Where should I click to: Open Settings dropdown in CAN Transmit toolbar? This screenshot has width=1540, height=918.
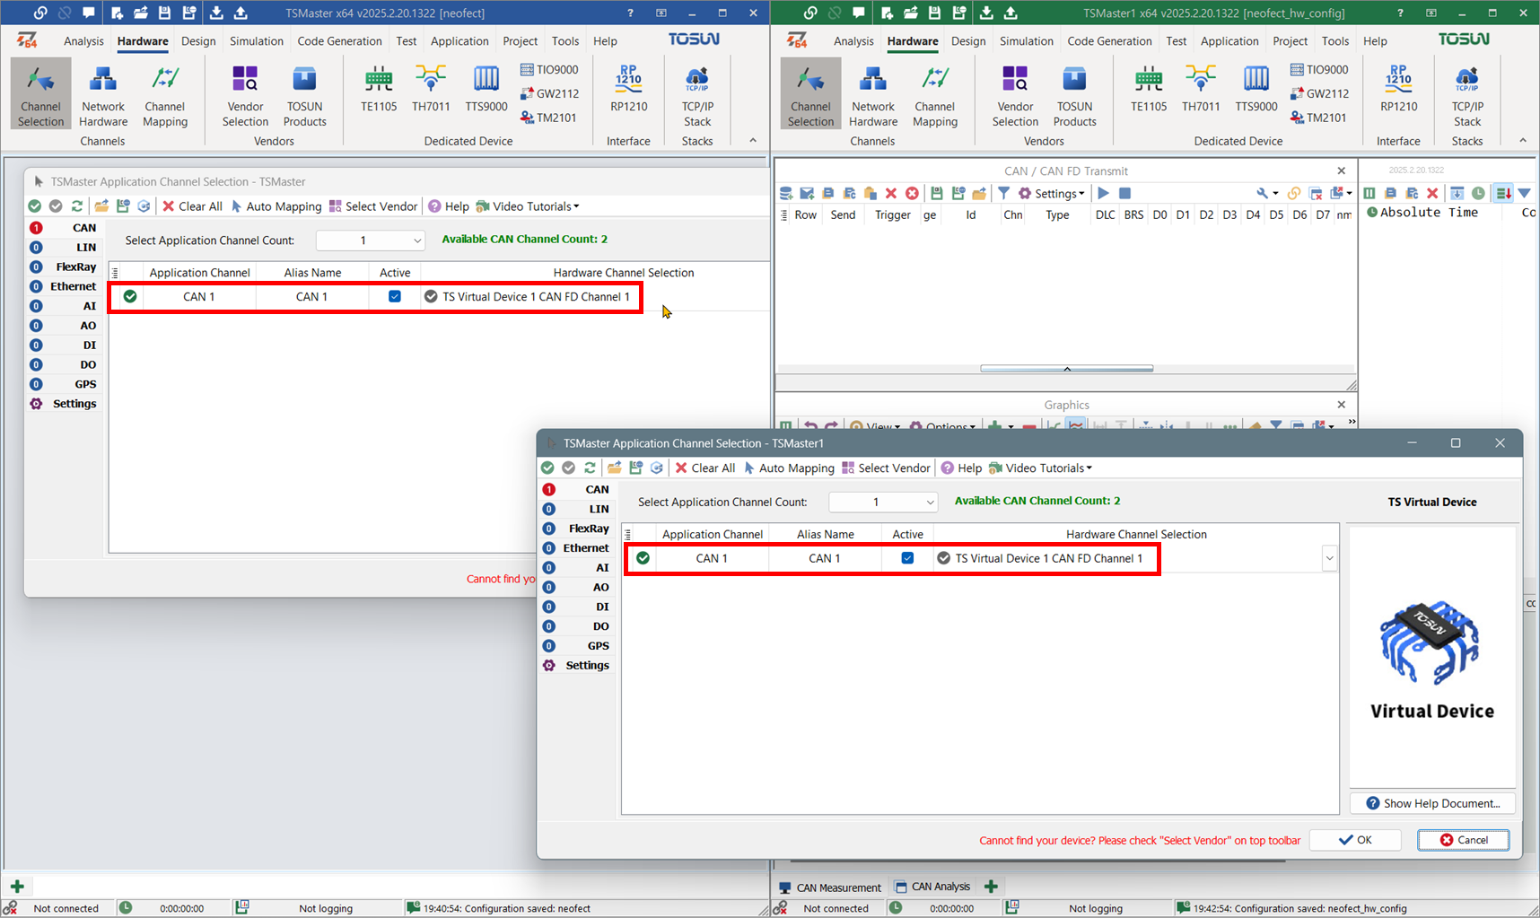[x=1051, y=193]
